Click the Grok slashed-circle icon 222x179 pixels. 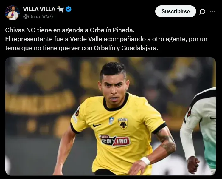tap(203, 12)
